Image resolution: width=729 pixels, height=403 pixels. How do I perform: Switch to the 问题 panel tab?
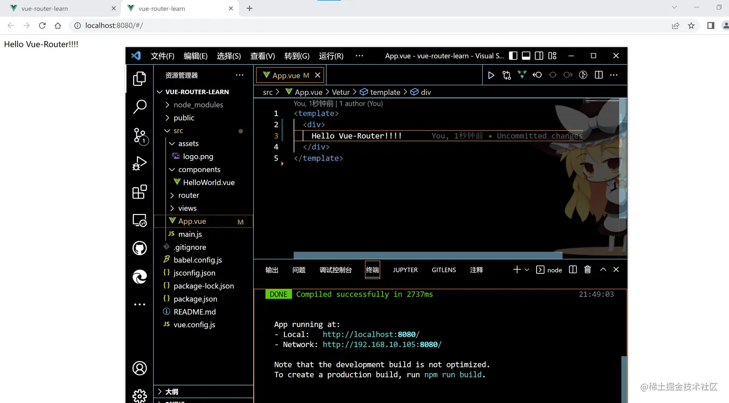tap(298, 270)
